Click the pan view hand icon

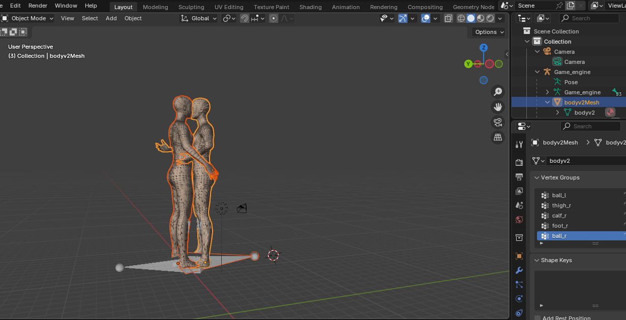(498, 107)
